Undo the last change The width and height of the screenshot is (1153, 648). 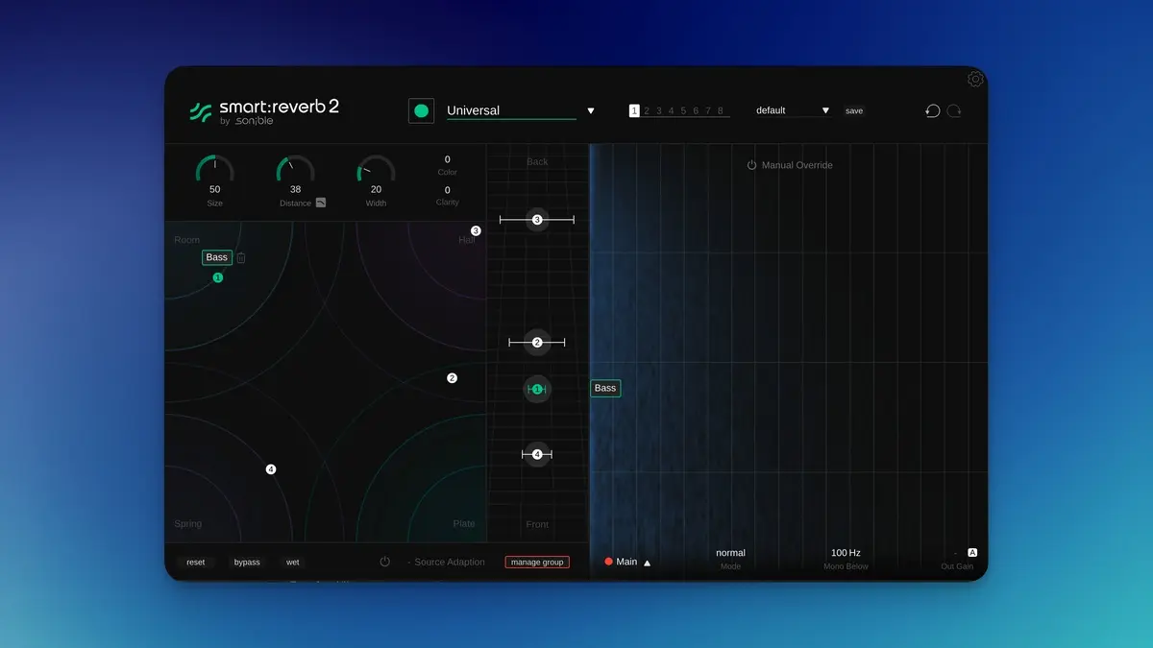click(932, 110)
